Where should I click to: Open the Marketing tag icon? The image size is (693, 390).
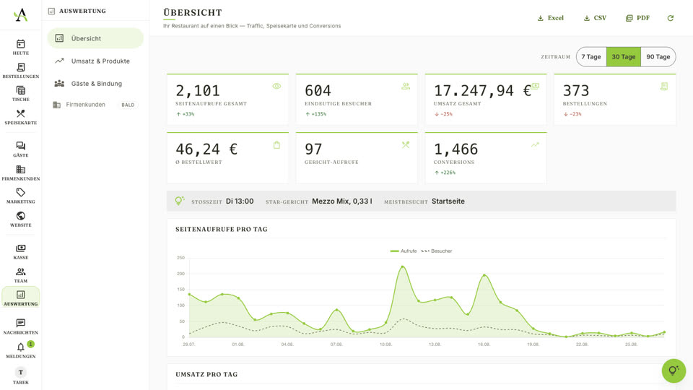point(21,192)
